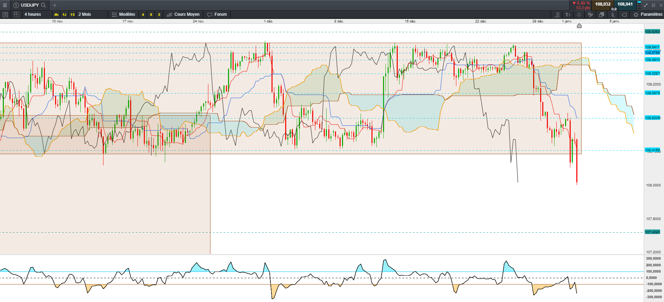The height and width of the screenshot is (302, 664).
Task: Pop out chart into a new window
Action: click(653, 5)
